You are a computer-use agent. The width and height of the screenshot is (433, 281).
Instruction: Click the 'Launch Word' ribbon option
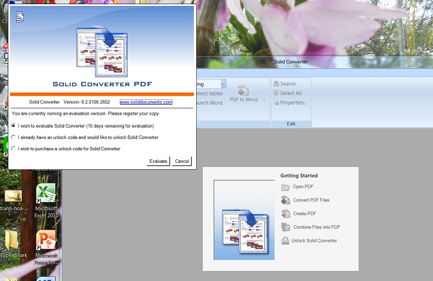[x=210, y=103]
